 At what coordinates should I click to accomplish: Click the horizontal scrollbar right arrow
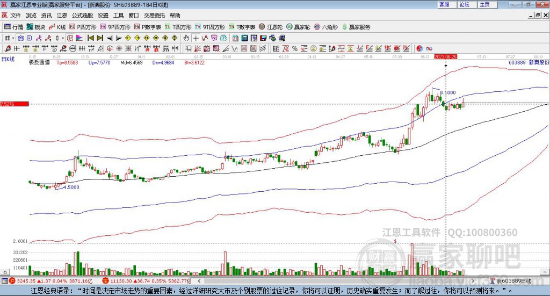point(473,281)
